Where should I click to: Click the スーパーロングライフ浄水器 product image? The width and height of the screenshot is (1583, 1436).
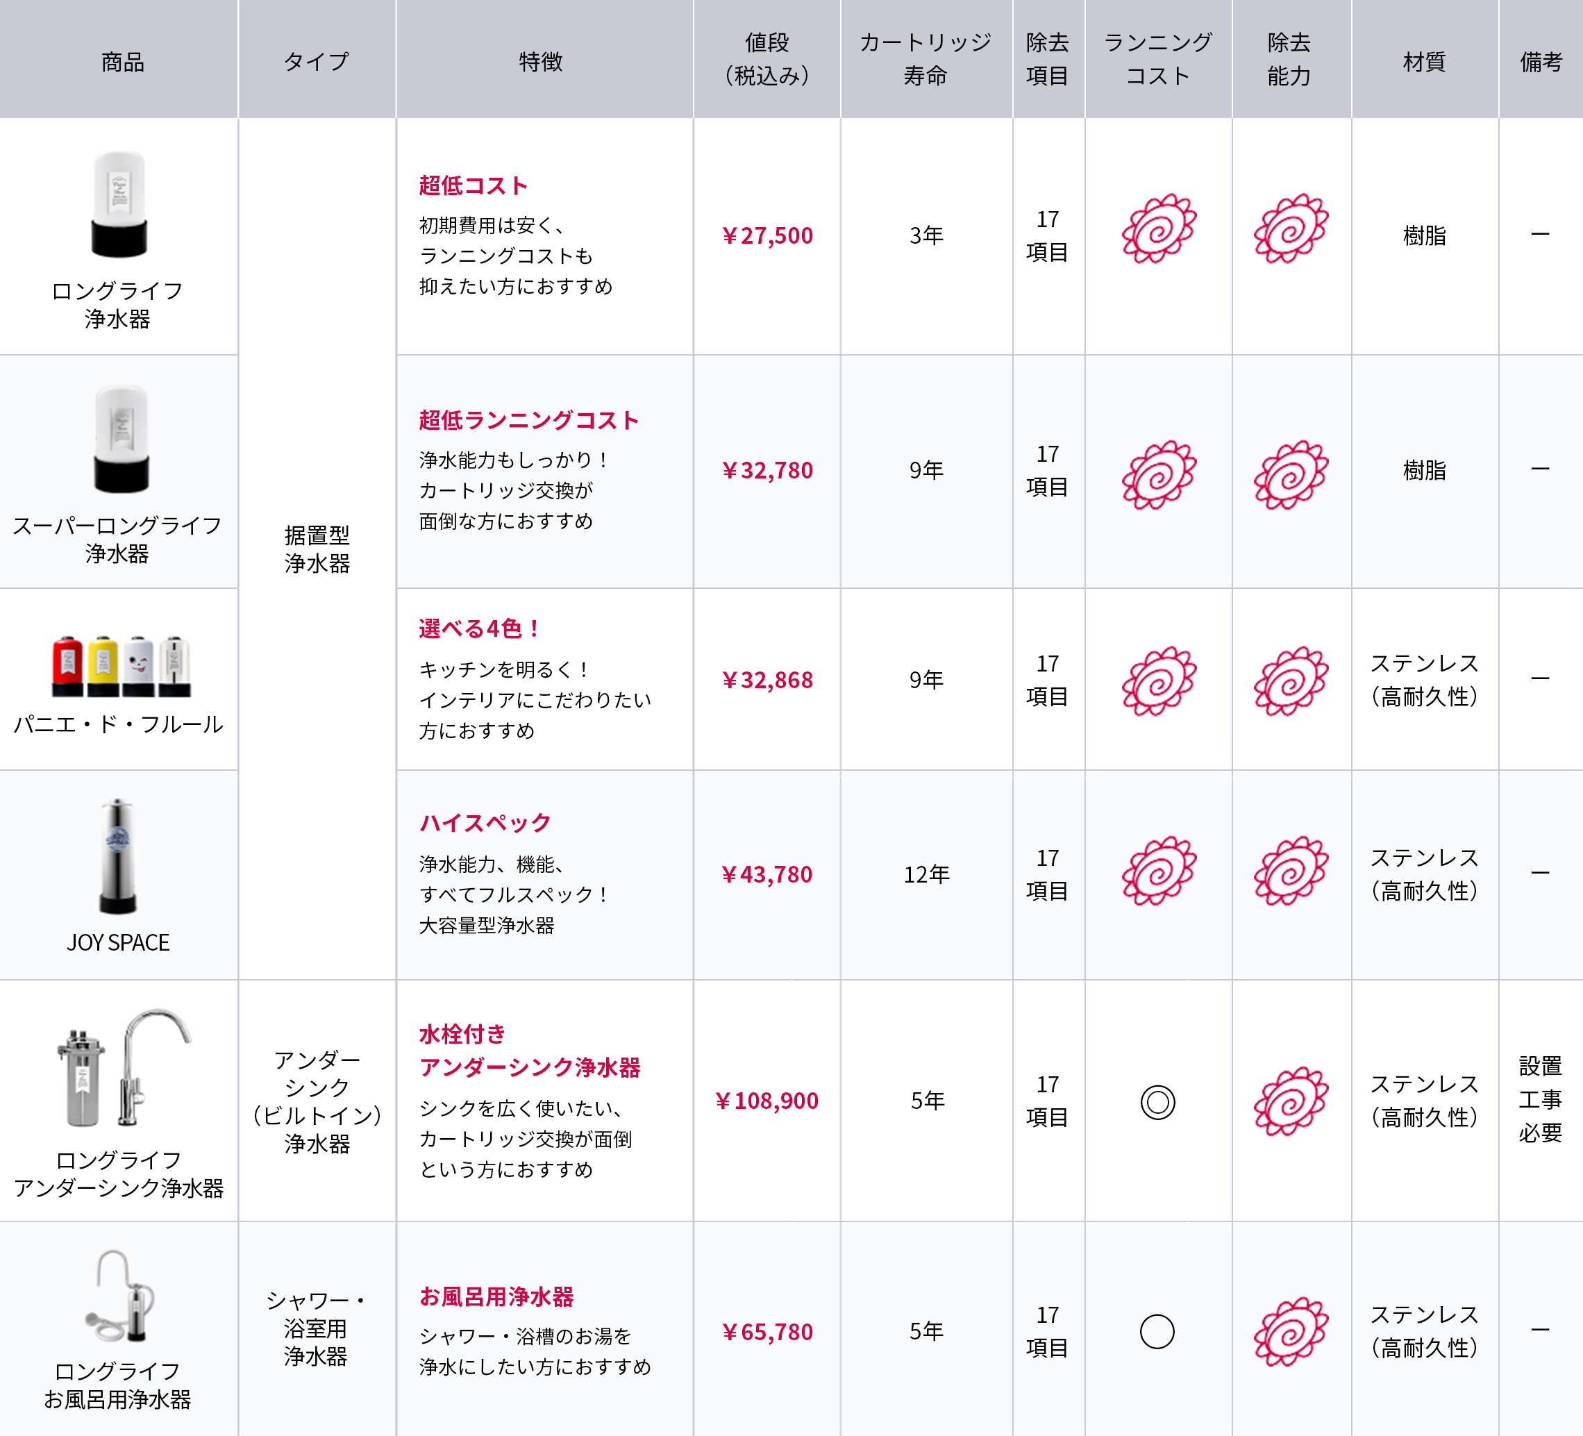tap(120, 440)
